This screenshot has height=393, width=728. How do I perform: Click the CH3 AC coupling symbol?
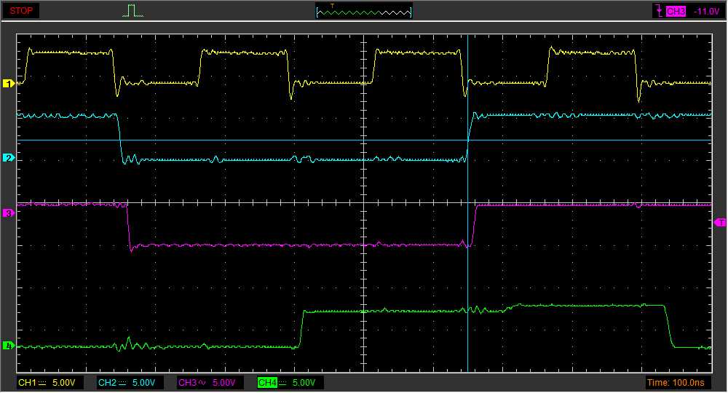click(x=202, y=383)
